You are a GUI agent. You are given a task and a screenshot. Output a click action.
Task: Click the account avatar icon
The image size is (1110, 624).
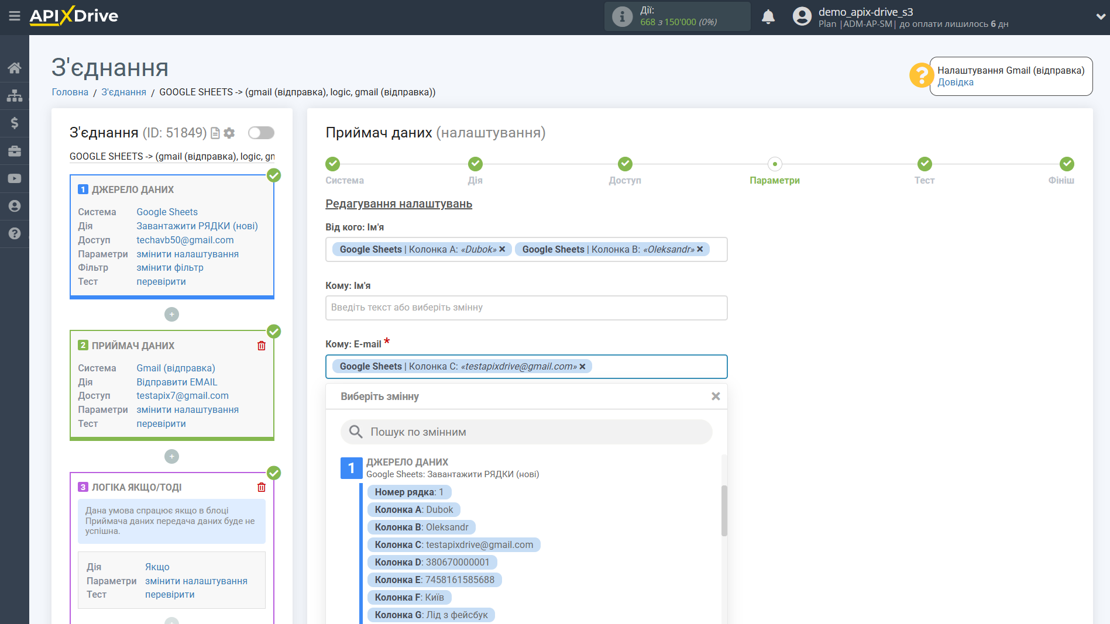tap(802, 16)
